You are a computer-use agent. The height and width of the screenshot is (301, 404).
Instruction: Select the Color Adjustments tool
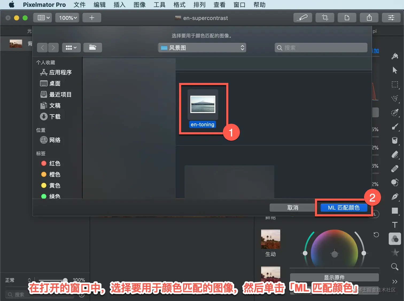click(395, 239)
